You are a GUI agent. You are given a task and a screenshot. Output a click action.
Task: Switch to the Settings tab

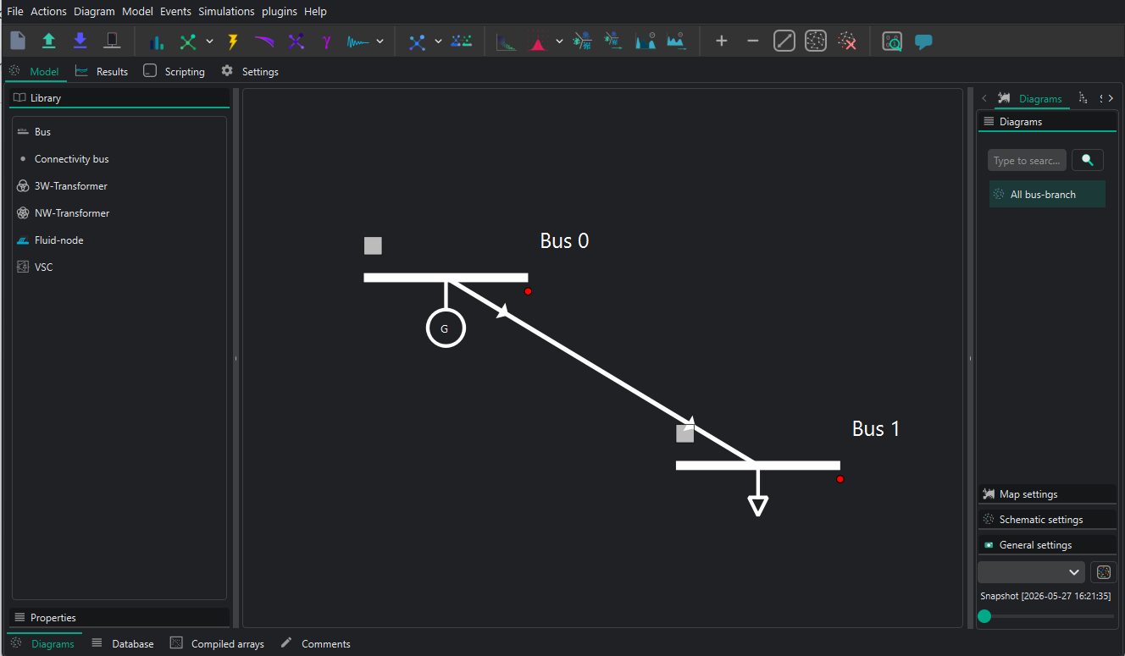coord(250,72)
